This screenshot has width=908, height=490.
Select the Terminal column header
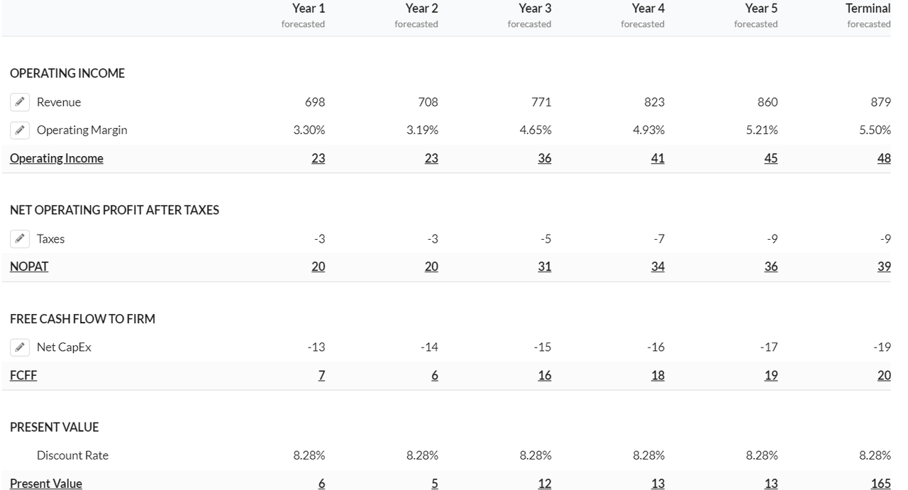click(x=868, y=9)
